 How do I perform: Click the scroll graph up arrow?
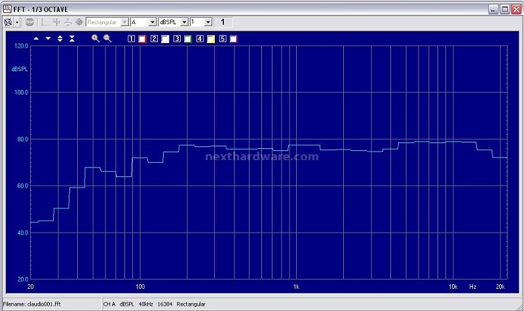point(36,39)
